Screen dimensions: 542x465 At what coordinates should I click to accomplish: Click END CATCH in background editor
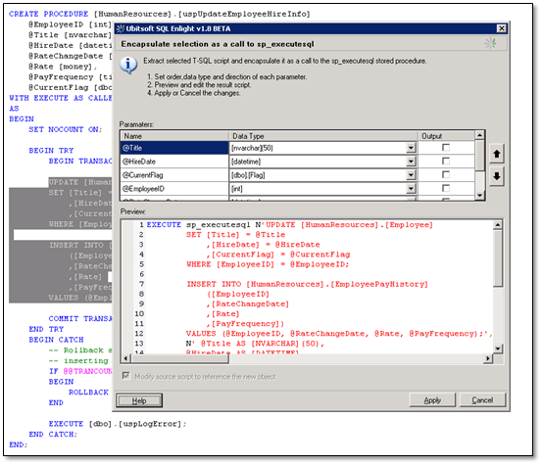[53, 434]
